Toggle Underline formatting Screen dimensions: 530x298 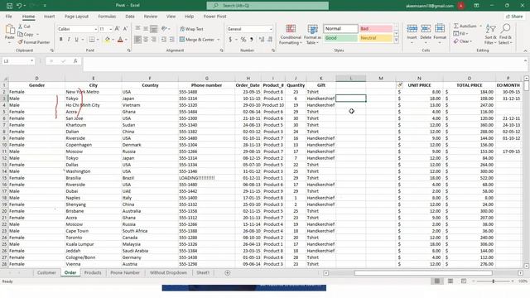coord(77,40)
